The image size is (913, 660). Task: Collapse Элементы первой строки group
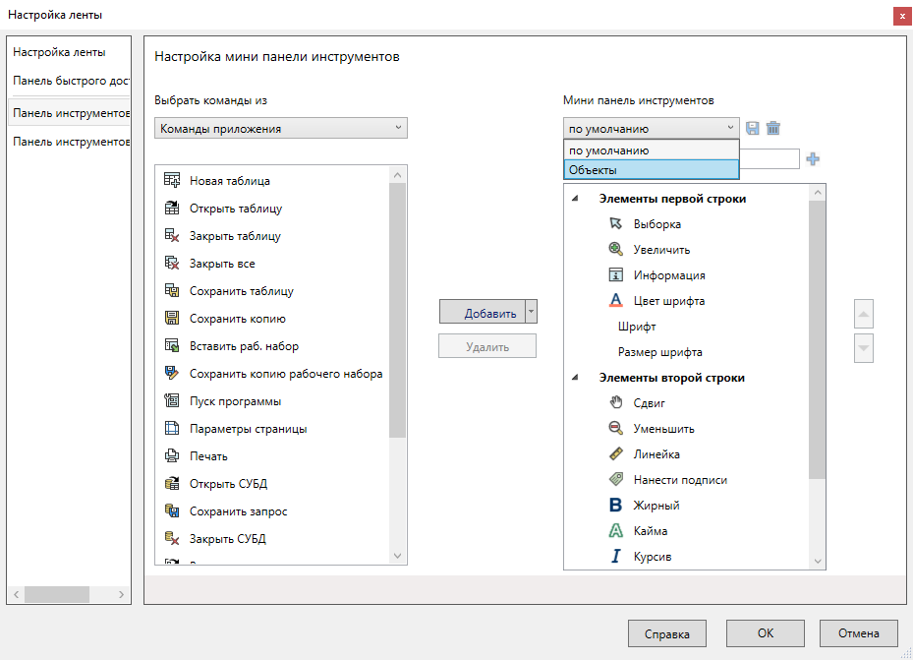575,199
